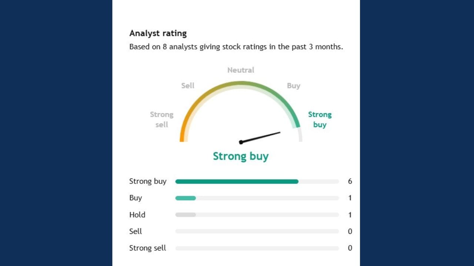Click the empty Sell row bar
Screen dimensions: 474x266
pos(257,231)
